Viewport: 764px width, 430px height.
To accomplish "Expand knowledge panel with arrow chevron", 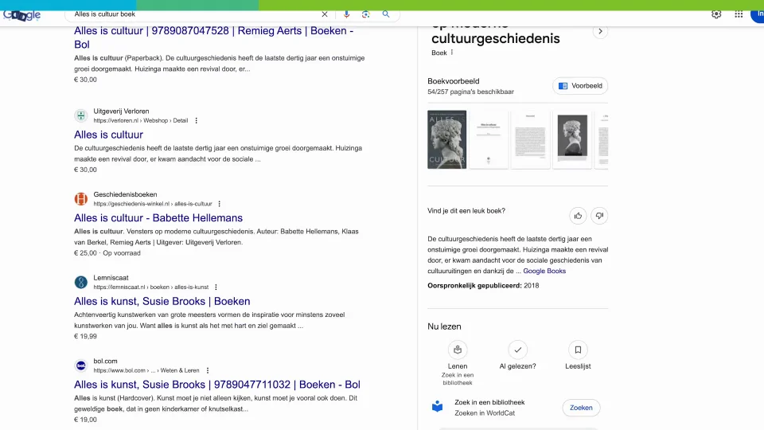I will [x=600, y=31].
